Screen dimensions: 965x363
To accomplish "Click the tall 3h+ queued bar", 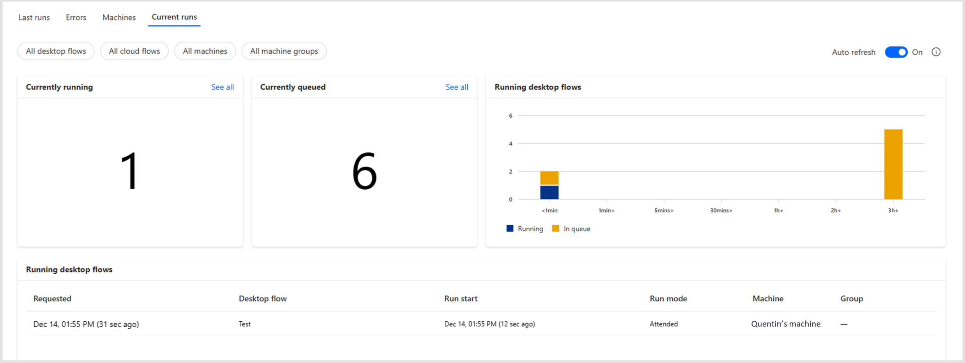I will [x=893, y=164].
